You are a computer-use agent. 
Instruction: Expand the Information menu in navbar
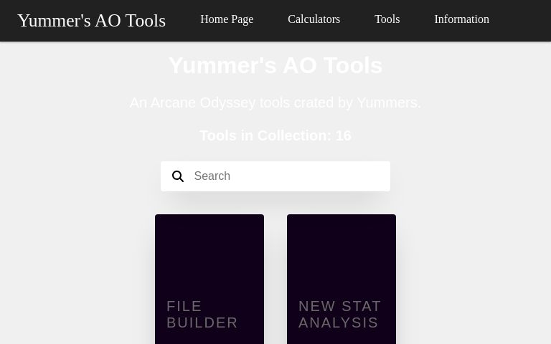461,19
